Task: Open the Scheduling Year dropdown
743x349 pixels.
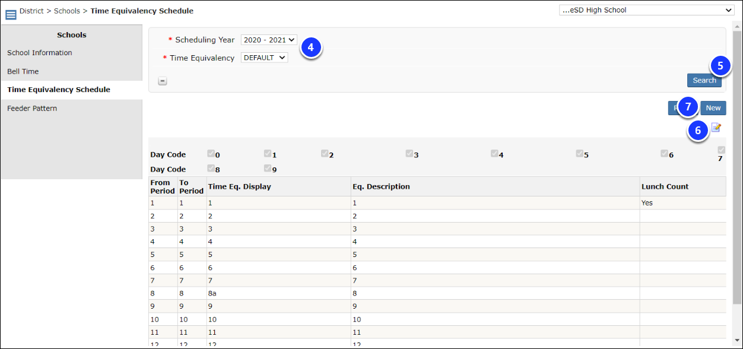Action: pos(269,40)
